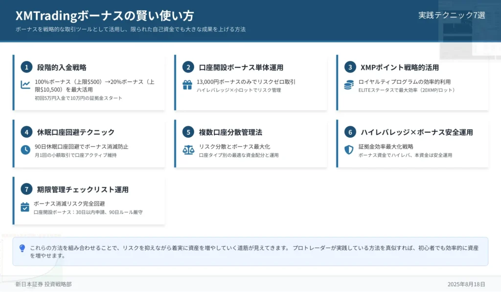Click the line '90日休眠口座回避でボーナス消滅防止'

pos(82,146)
